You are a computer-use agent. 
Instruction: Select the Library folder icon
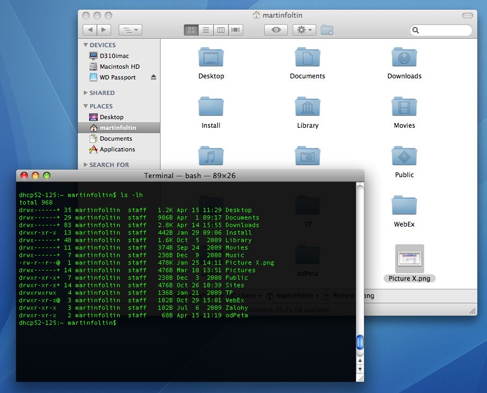(x=308, y=106)
